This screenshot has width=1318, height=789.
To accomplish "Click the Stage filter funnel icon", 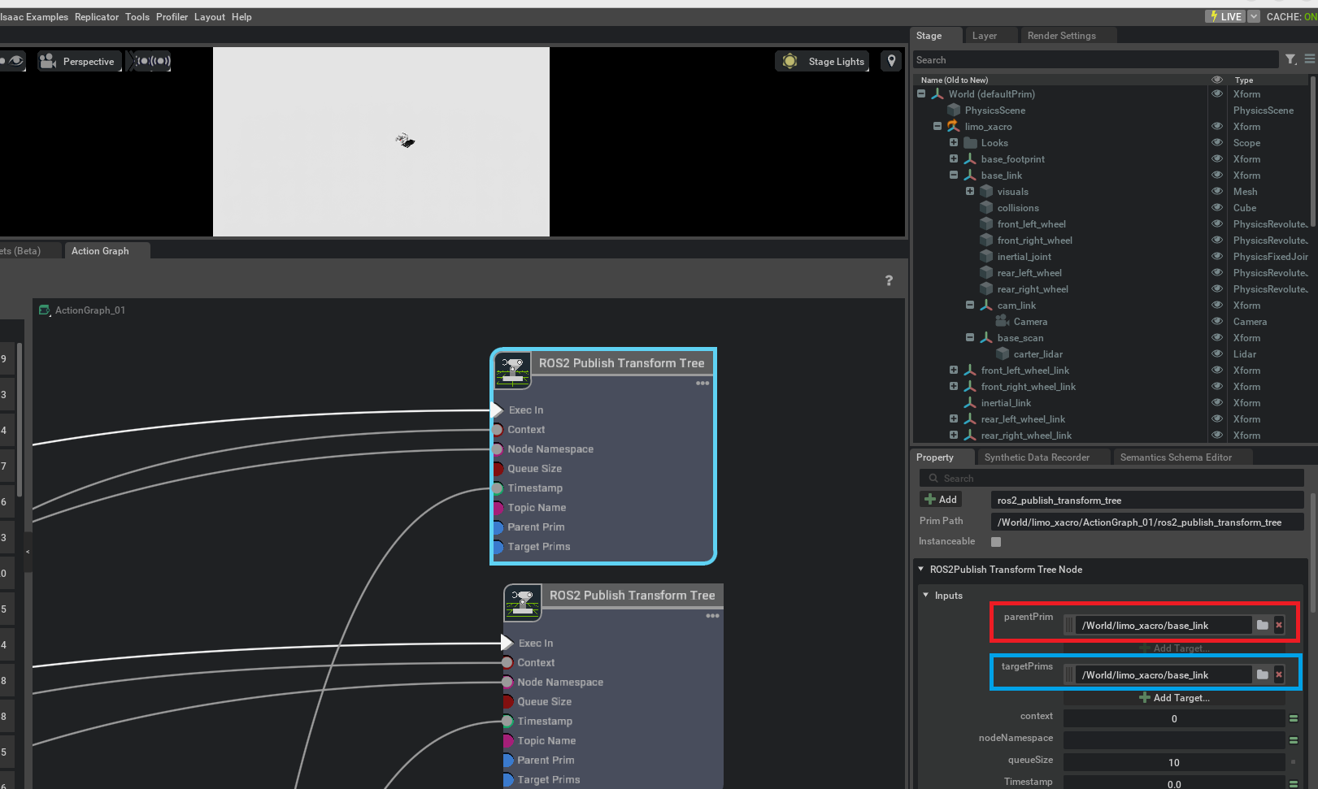I will pyautogui.click(x=1290, y=59).
